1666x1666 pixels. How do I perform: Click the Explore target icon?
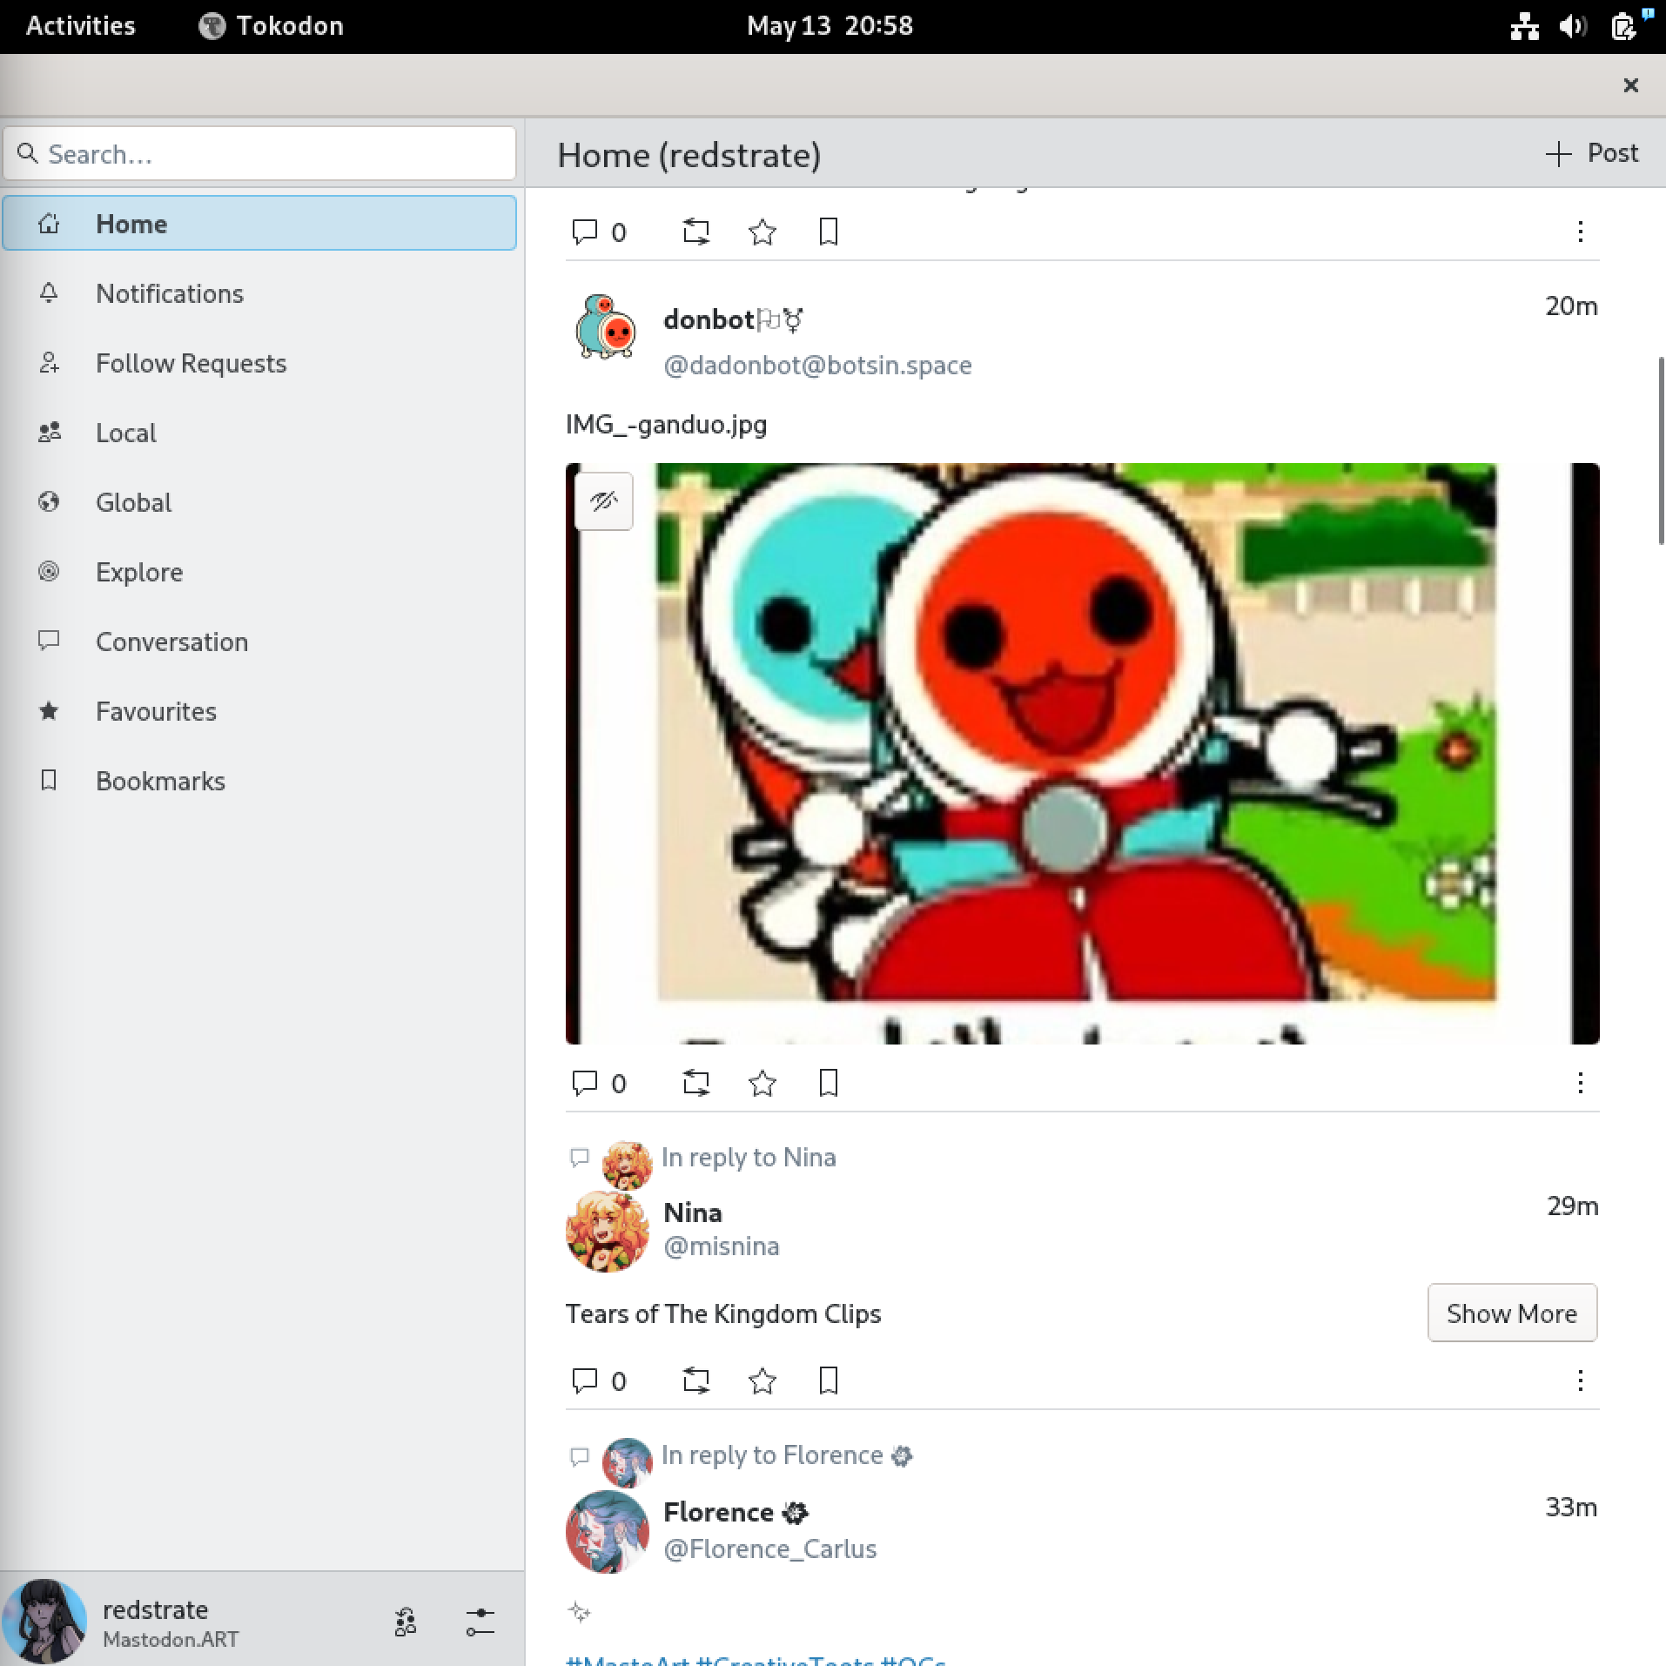click(x=49, y=572)
